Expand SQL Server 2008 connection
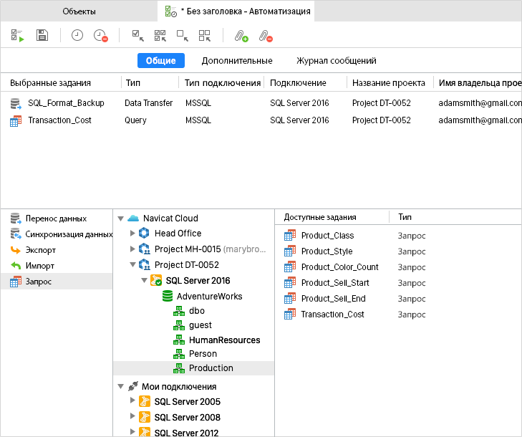The width and height of the screenshot is (522, 437). [132, 416]
